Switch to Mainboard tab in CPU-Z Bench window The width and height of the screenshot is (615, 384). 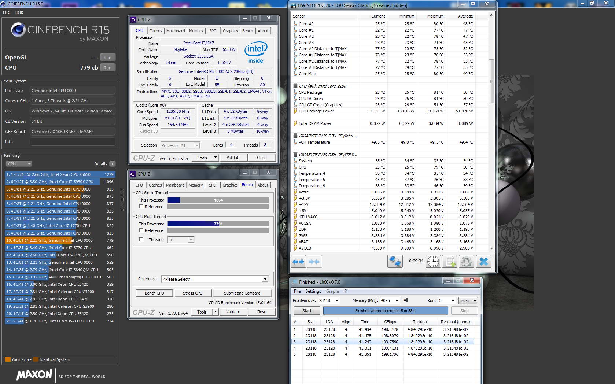(175, 185)
